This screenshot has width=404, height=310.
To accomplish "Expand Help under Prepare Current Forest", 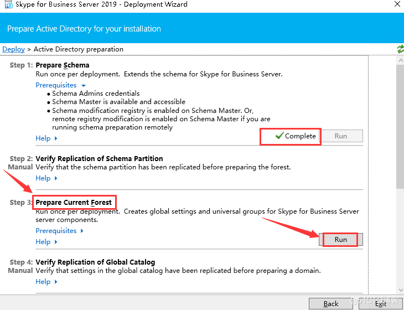I will pyautogui.click(x=46, y=242).
